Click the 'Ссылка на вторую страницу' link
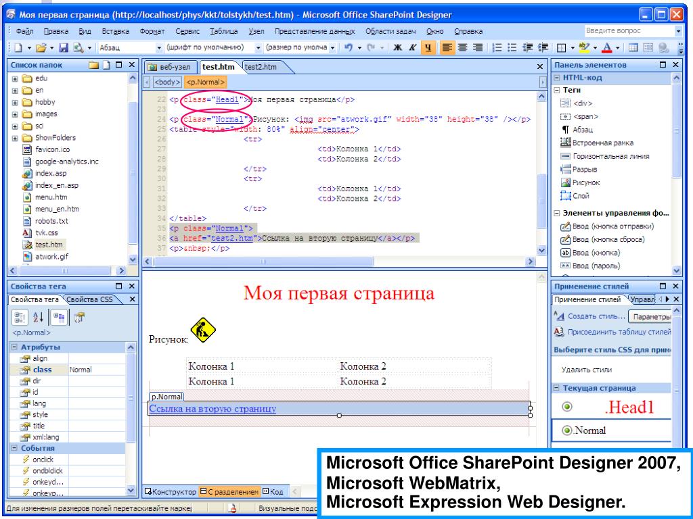The image size is (693, 519). 213,409
